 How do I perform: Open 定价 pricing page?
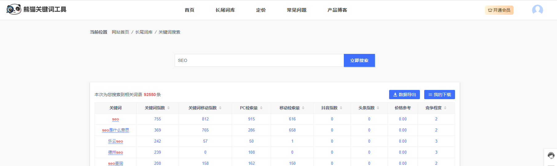pyautogui.click(x=261, y=10)
